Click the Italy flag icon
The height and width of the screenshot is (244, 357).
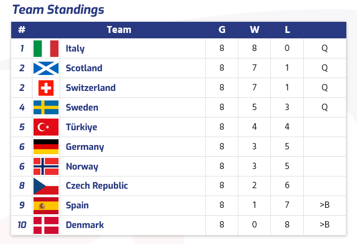pos(46,48)
